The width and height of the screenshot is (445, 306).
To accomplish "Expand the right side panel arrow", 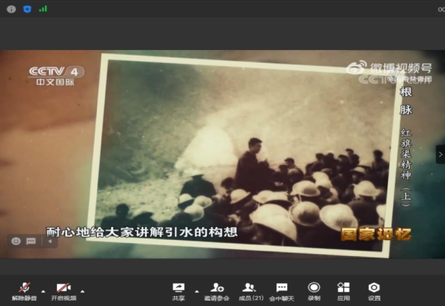I will (440, 153).
